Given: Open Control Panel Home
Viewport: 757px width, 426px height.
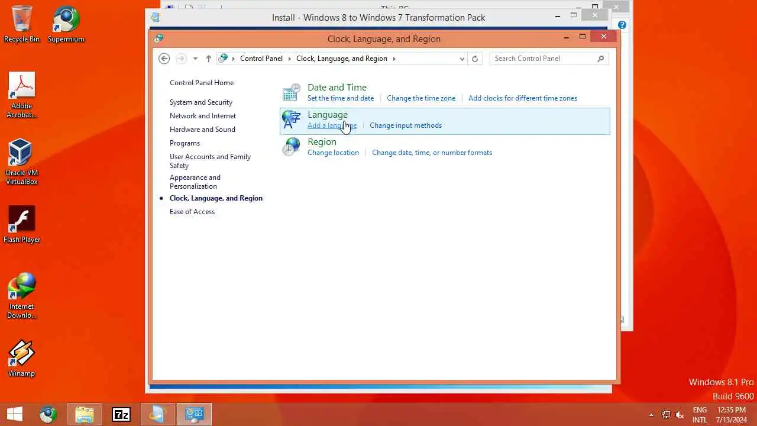Looking at the screenshot, I should pyautogui.click(x=202, y=83).
